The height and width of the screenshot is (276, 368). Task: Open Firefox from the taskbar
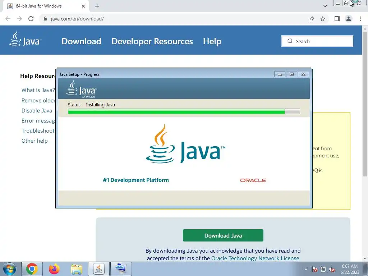click(x=54, y=269)
